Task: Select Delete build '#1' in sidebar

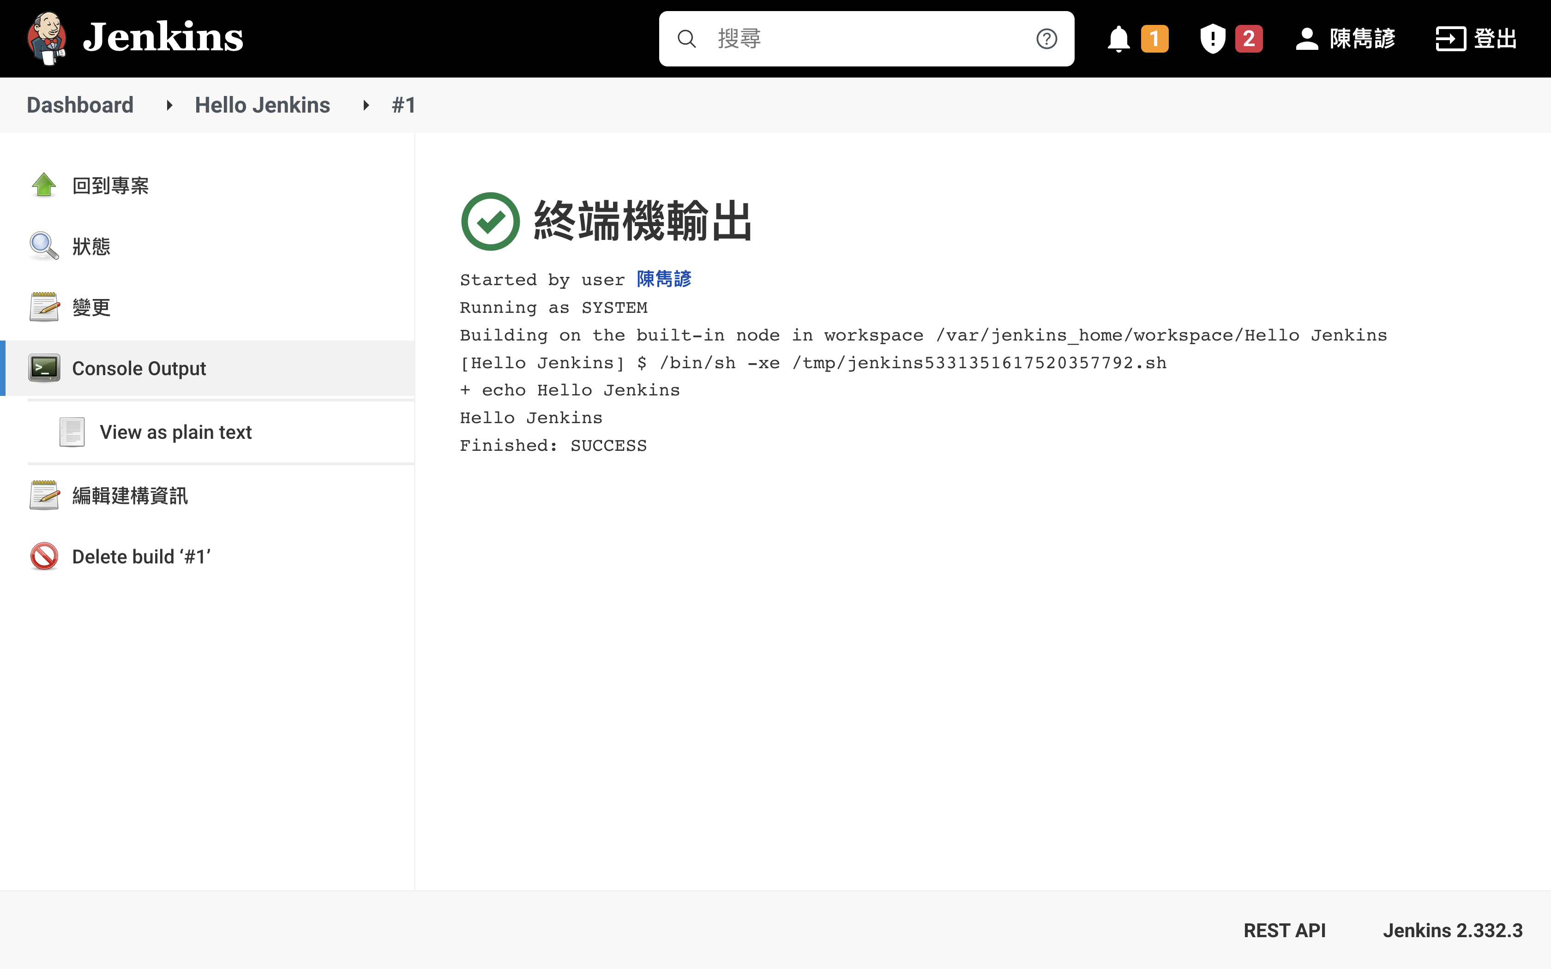Action: click(x=141, y=556)
